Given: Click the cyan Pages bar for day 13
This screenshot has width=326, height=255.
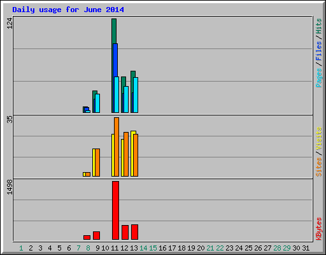Looking at the screenshot, I should tap(136, 95).
